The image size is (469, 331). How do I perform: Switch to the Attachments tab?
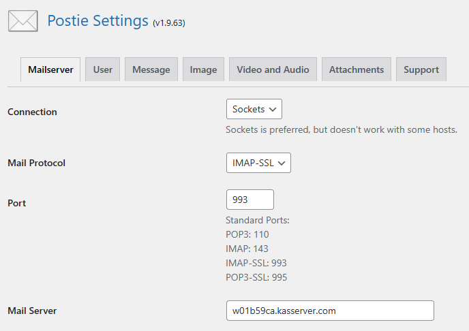pyautogui.click(x=356, y=69)
